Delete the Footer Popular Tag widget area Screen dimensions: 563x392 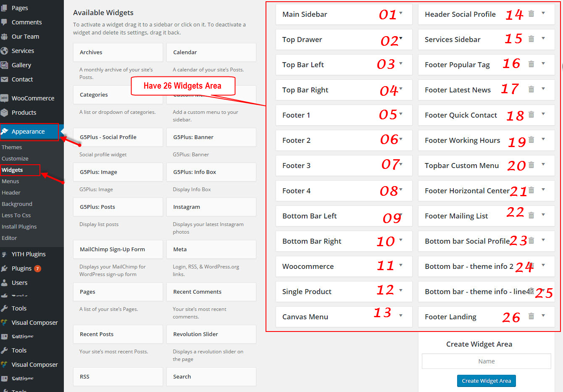pyautogui.click(x=531, y=64)
